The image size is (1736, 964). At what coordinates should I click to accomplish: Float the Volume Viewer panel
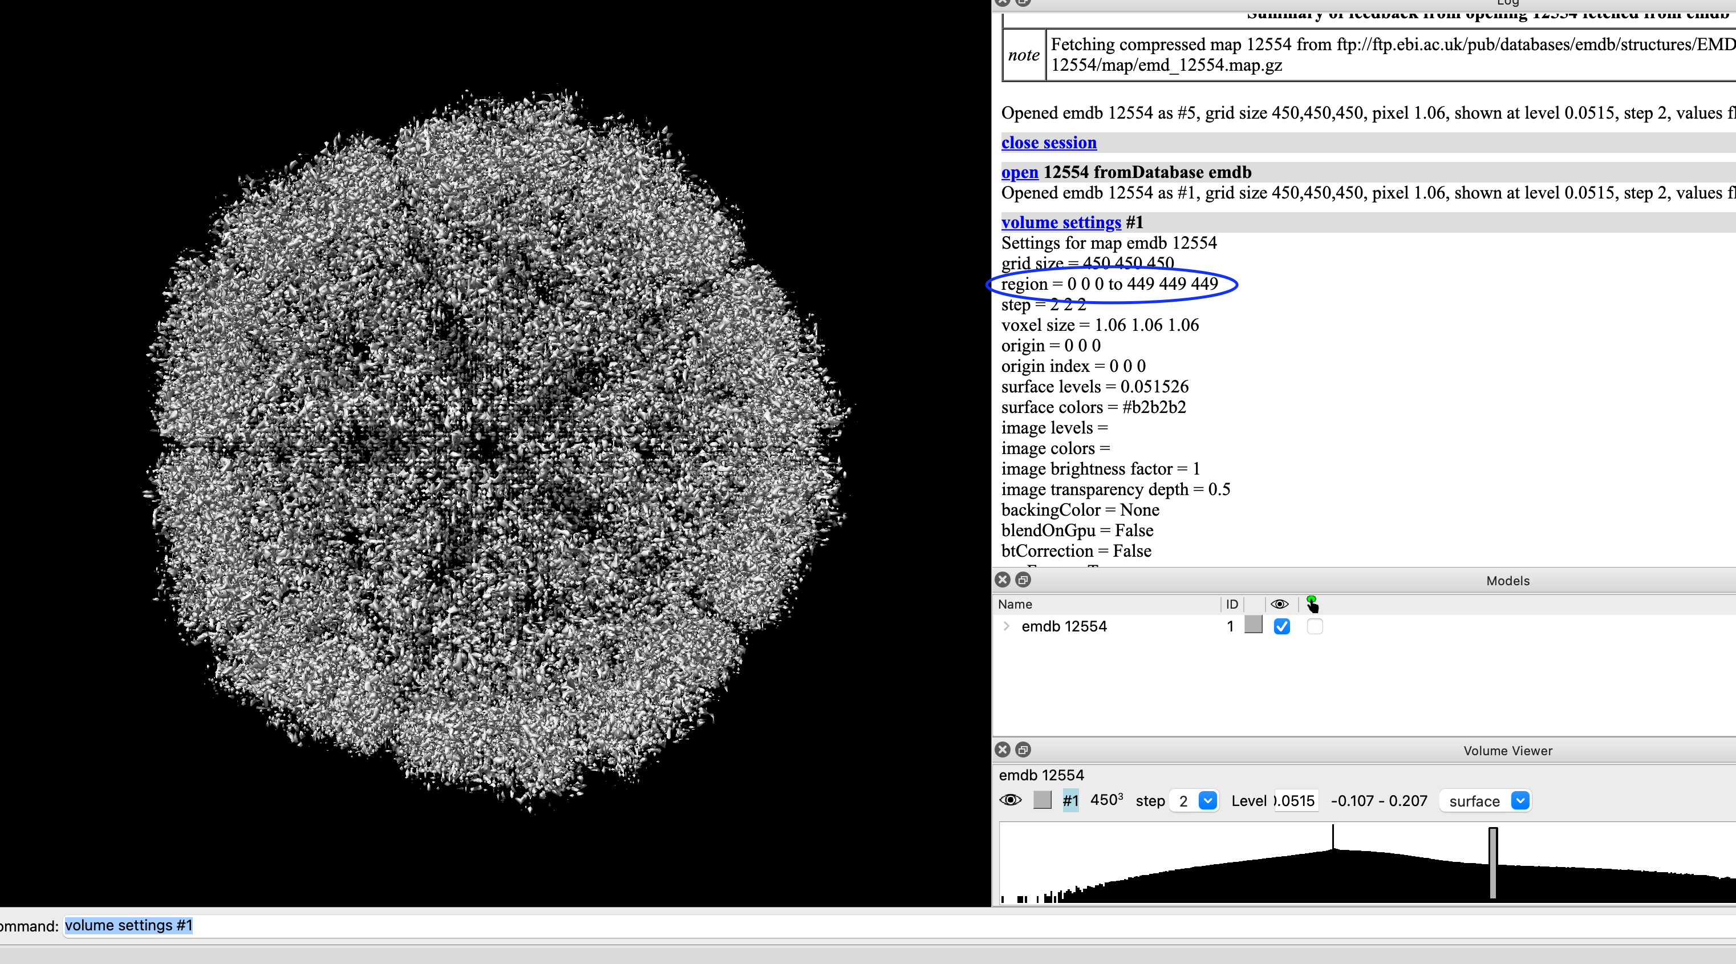(x=1023, y=750)
